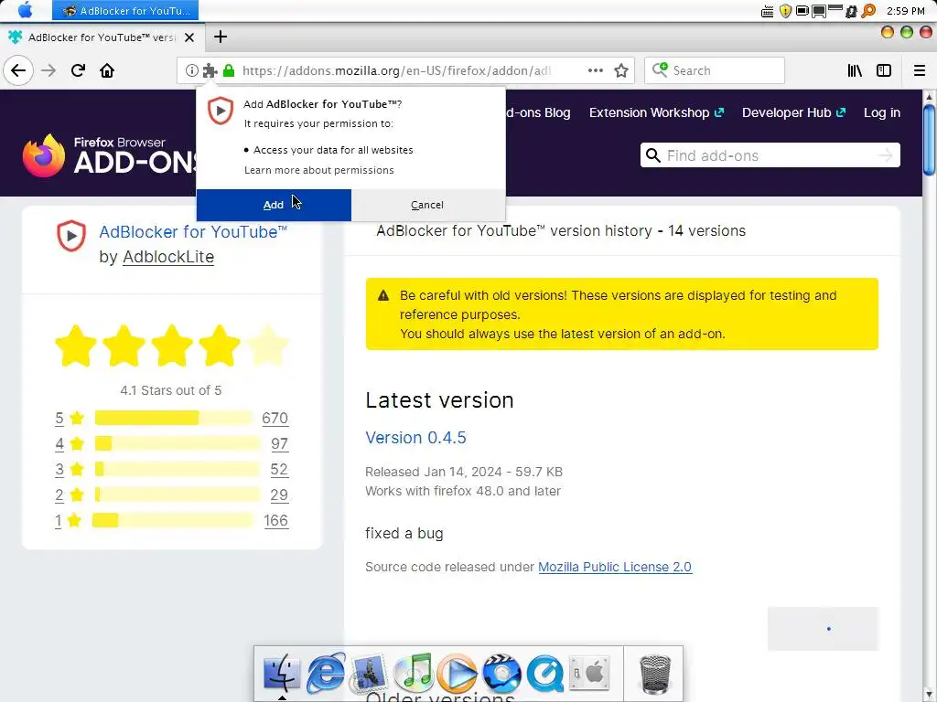Open Mail from the dock
Viewport: 937px width, 702px height.
(369, 674)
